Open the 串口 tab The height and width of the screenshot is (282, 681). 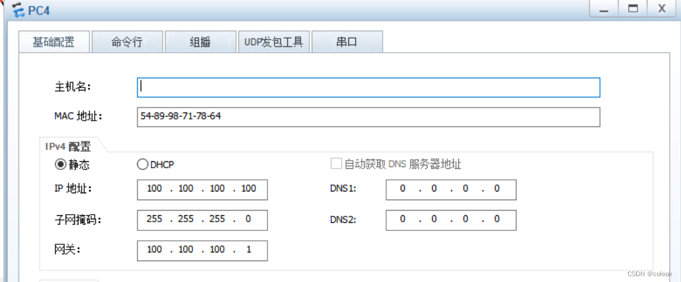(x=347, y=42)
